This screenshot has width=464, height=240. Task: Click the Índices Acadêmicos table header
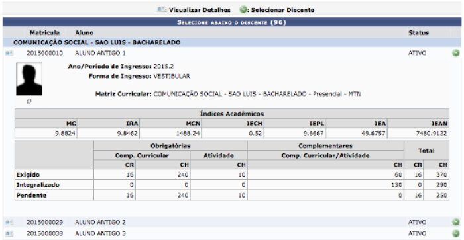(232, 114)
